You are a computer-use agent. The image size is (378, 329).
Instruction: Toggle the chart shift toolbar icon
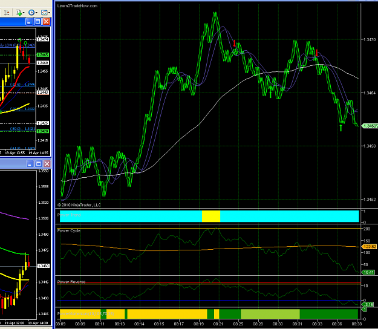pyautogui.click(x=7, y=13)
